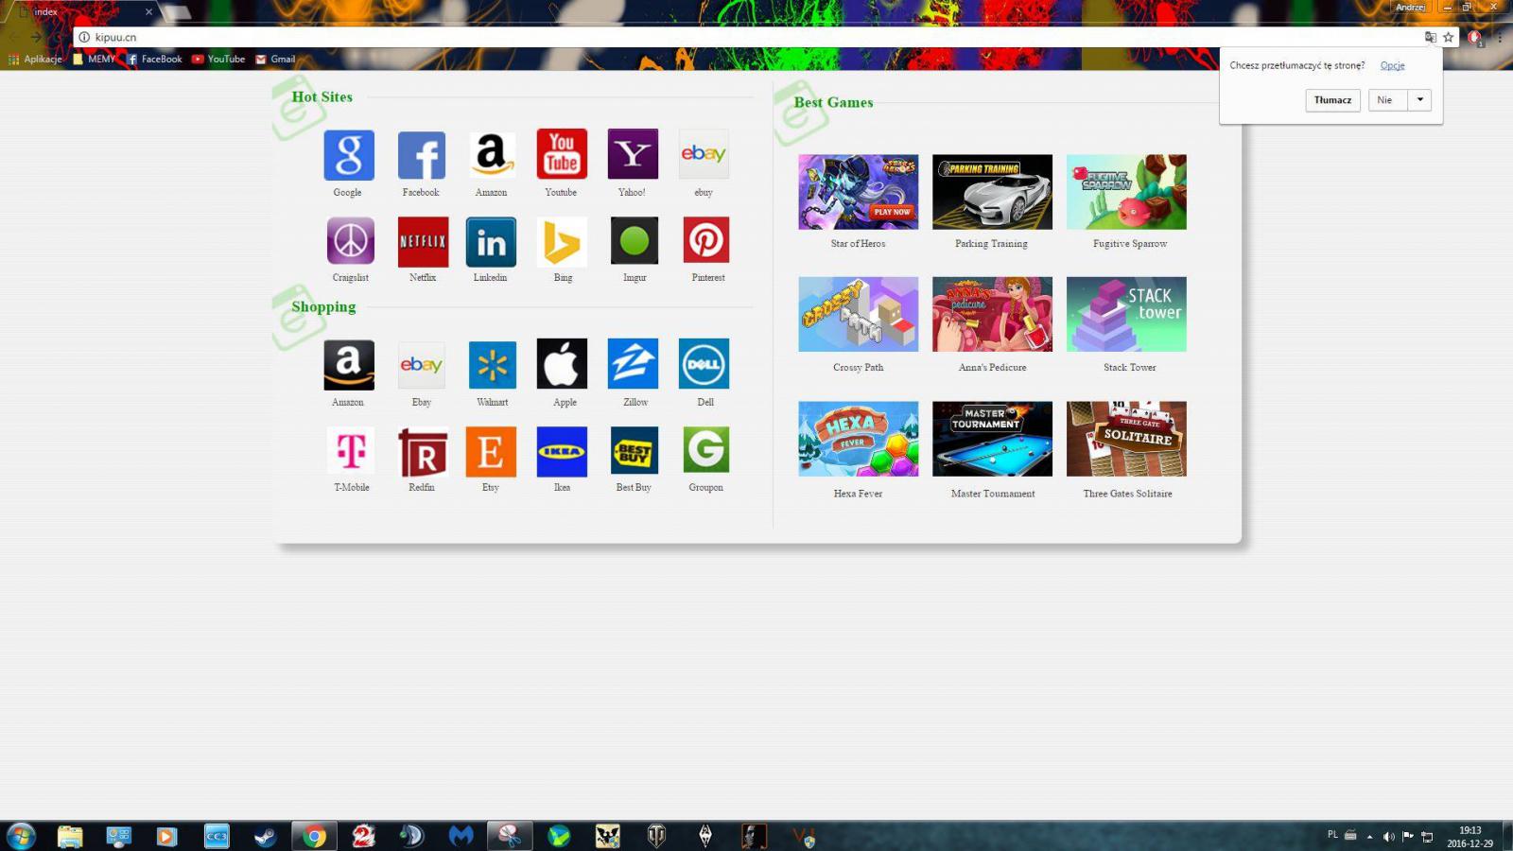Click the Craigslist peace-sign icon
This screenshot has width=1513, height=851.
351,240
